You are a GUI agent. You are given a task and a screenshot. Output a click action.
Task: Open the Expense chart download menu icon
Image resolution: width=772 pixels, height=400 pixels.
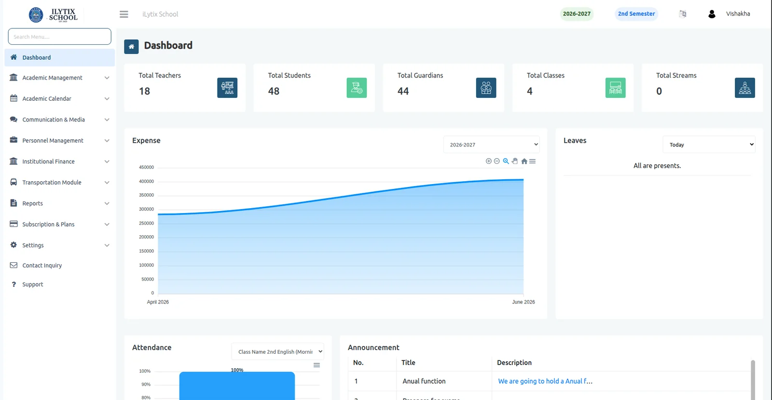tap(533, 161)
